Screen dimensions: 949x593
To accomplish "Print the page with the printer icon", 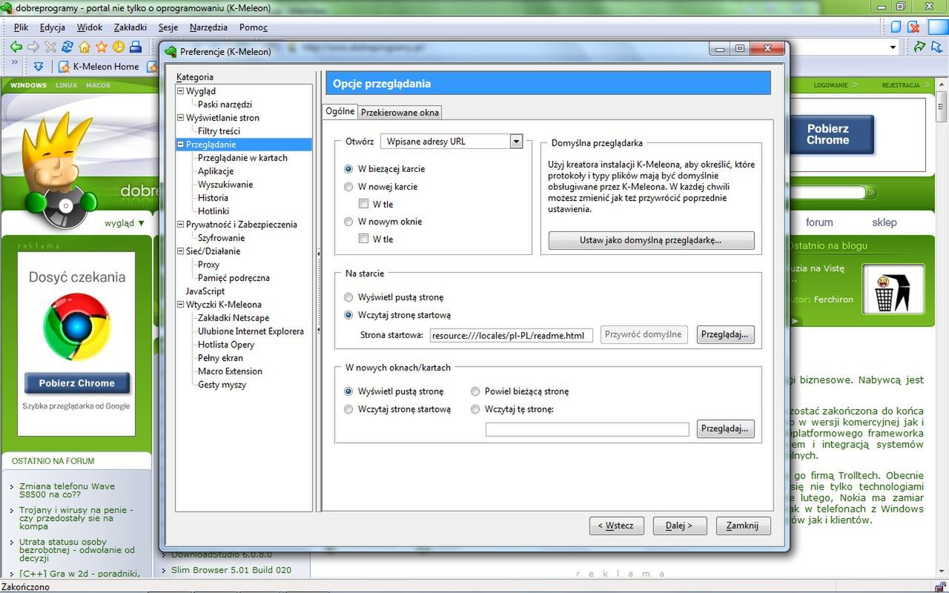I will click(136, 47).
